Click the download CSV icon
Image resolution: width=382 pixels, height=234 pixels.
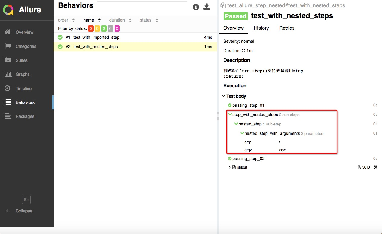coord(207,7)
